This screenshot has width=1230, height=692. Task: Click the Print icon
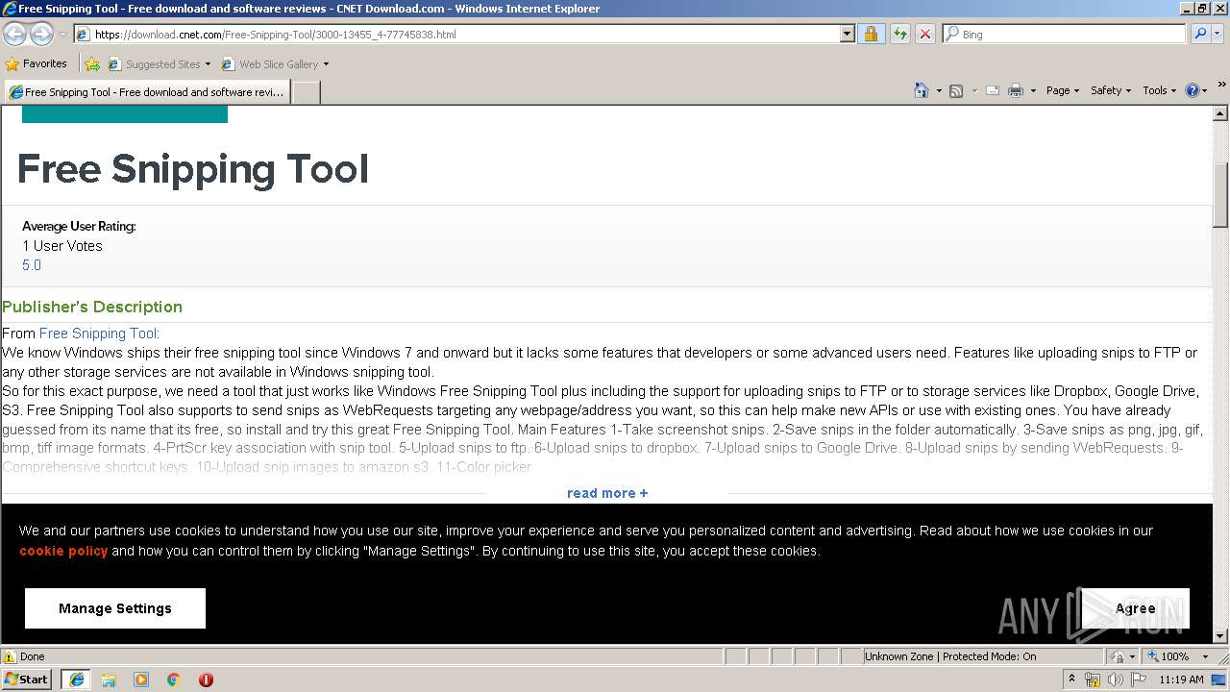pos(1016,90)
